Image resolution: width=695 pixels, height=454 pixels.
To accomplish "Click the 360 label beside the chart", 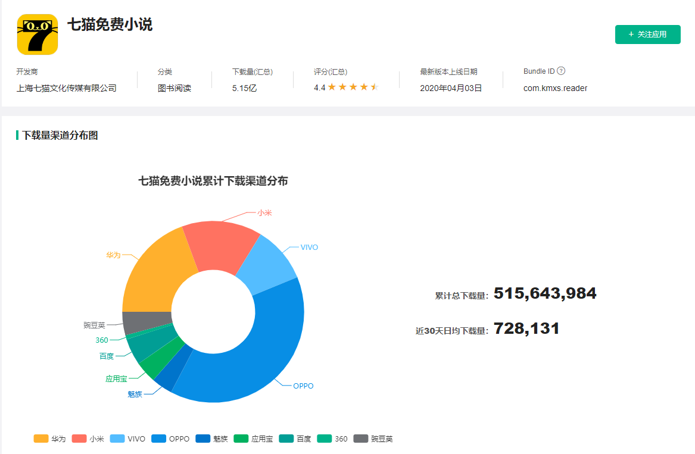I will pyautogui.click(x=102, y=340).
